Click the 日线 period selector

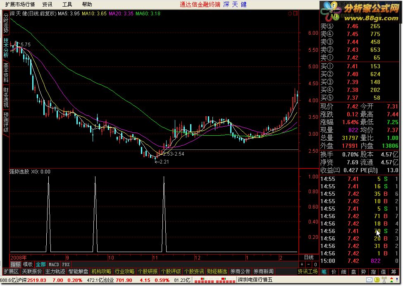309,257
